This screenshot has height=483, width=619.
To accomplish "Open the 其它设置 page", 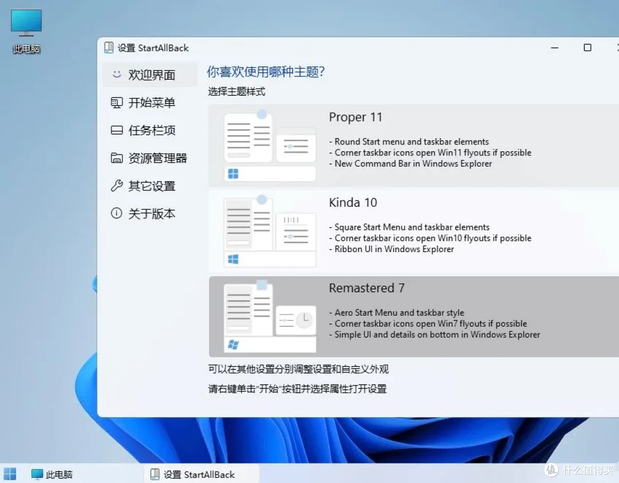I will pyautogui.click(x=150, y=186).
